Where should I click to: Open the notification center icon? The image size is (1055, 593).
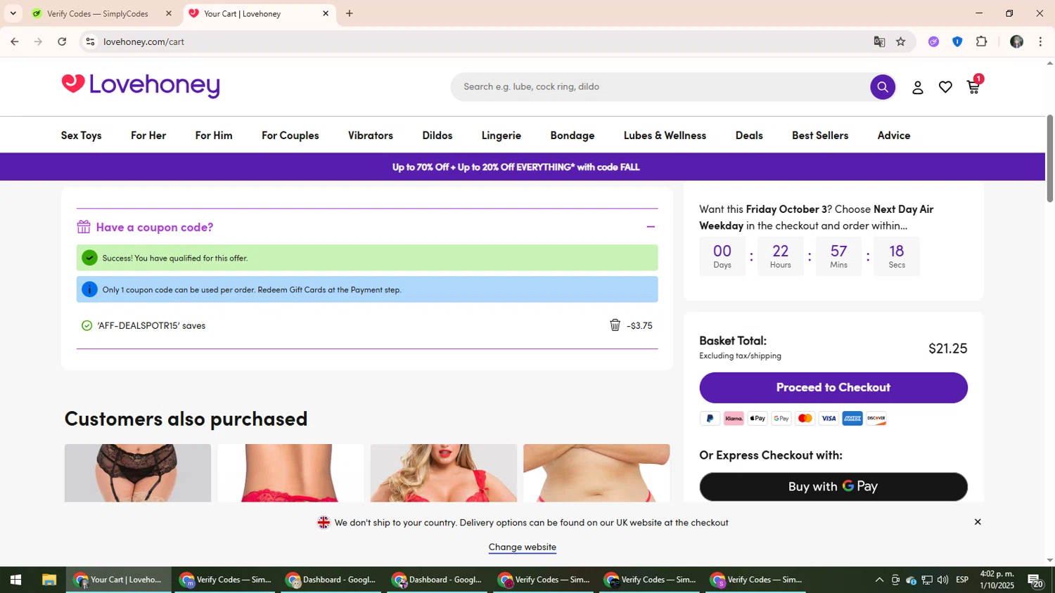(x=1035, y=580)
